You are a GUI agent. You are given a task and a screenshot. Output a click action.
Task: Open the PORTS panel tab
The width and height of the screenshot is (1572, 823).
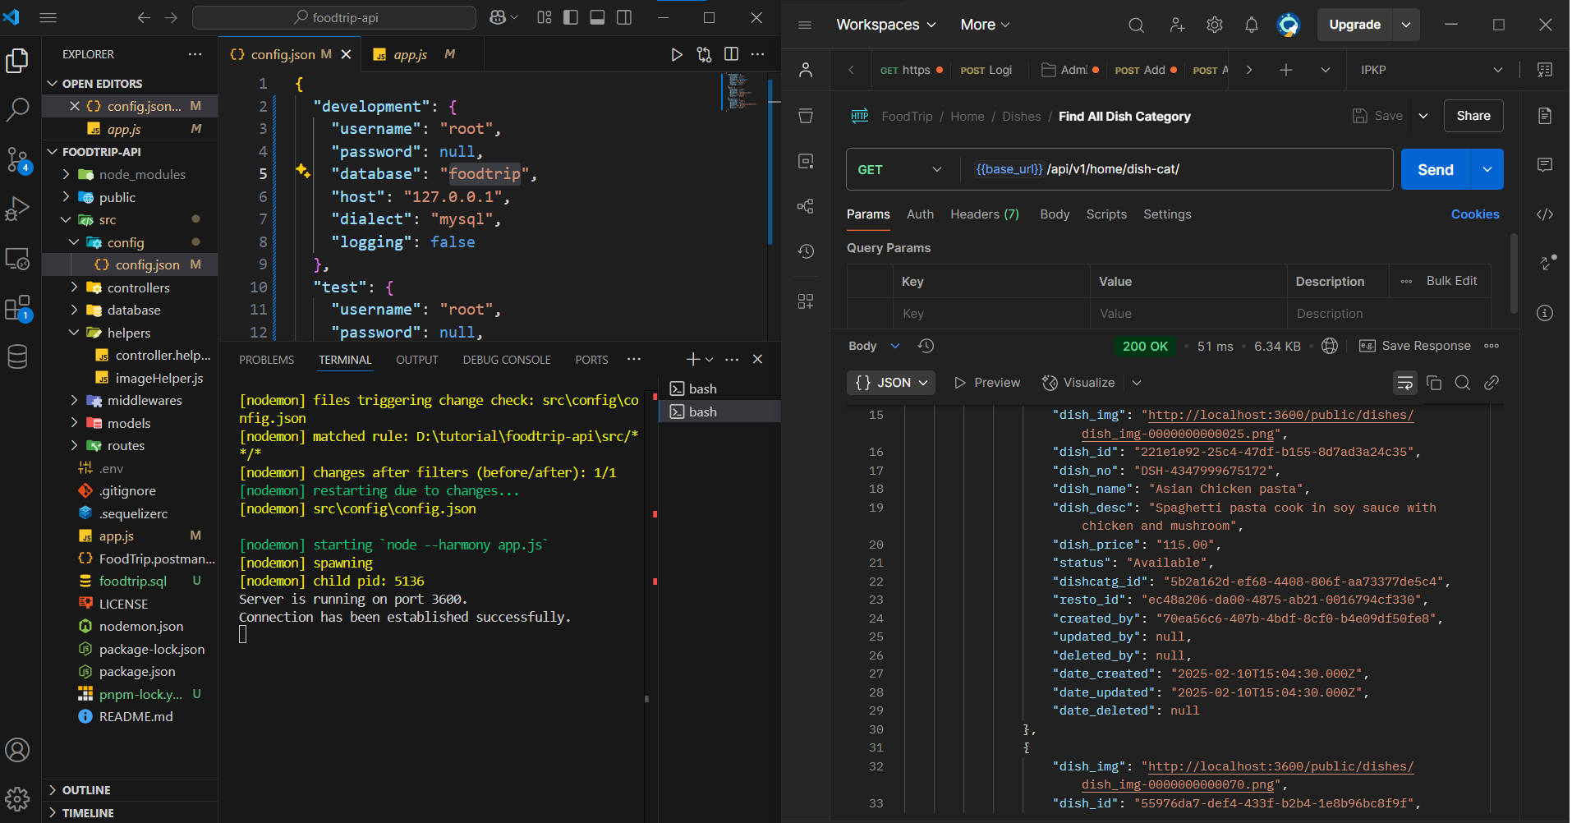click(591, 360)
